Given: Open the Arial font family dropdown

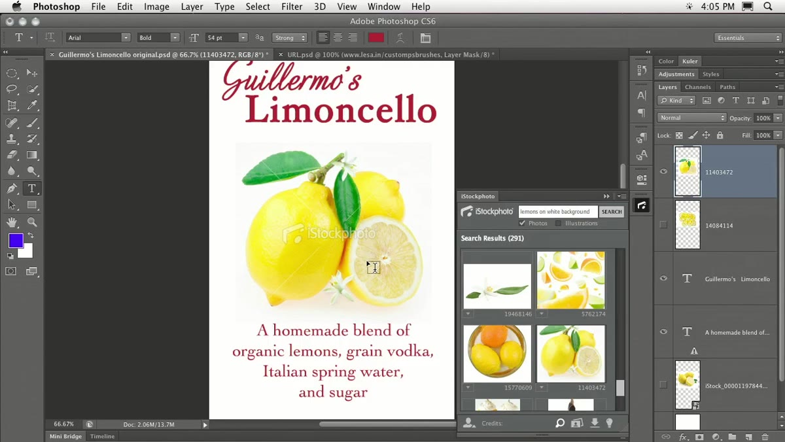Looking at the screenshot, I should click(98, 37).
